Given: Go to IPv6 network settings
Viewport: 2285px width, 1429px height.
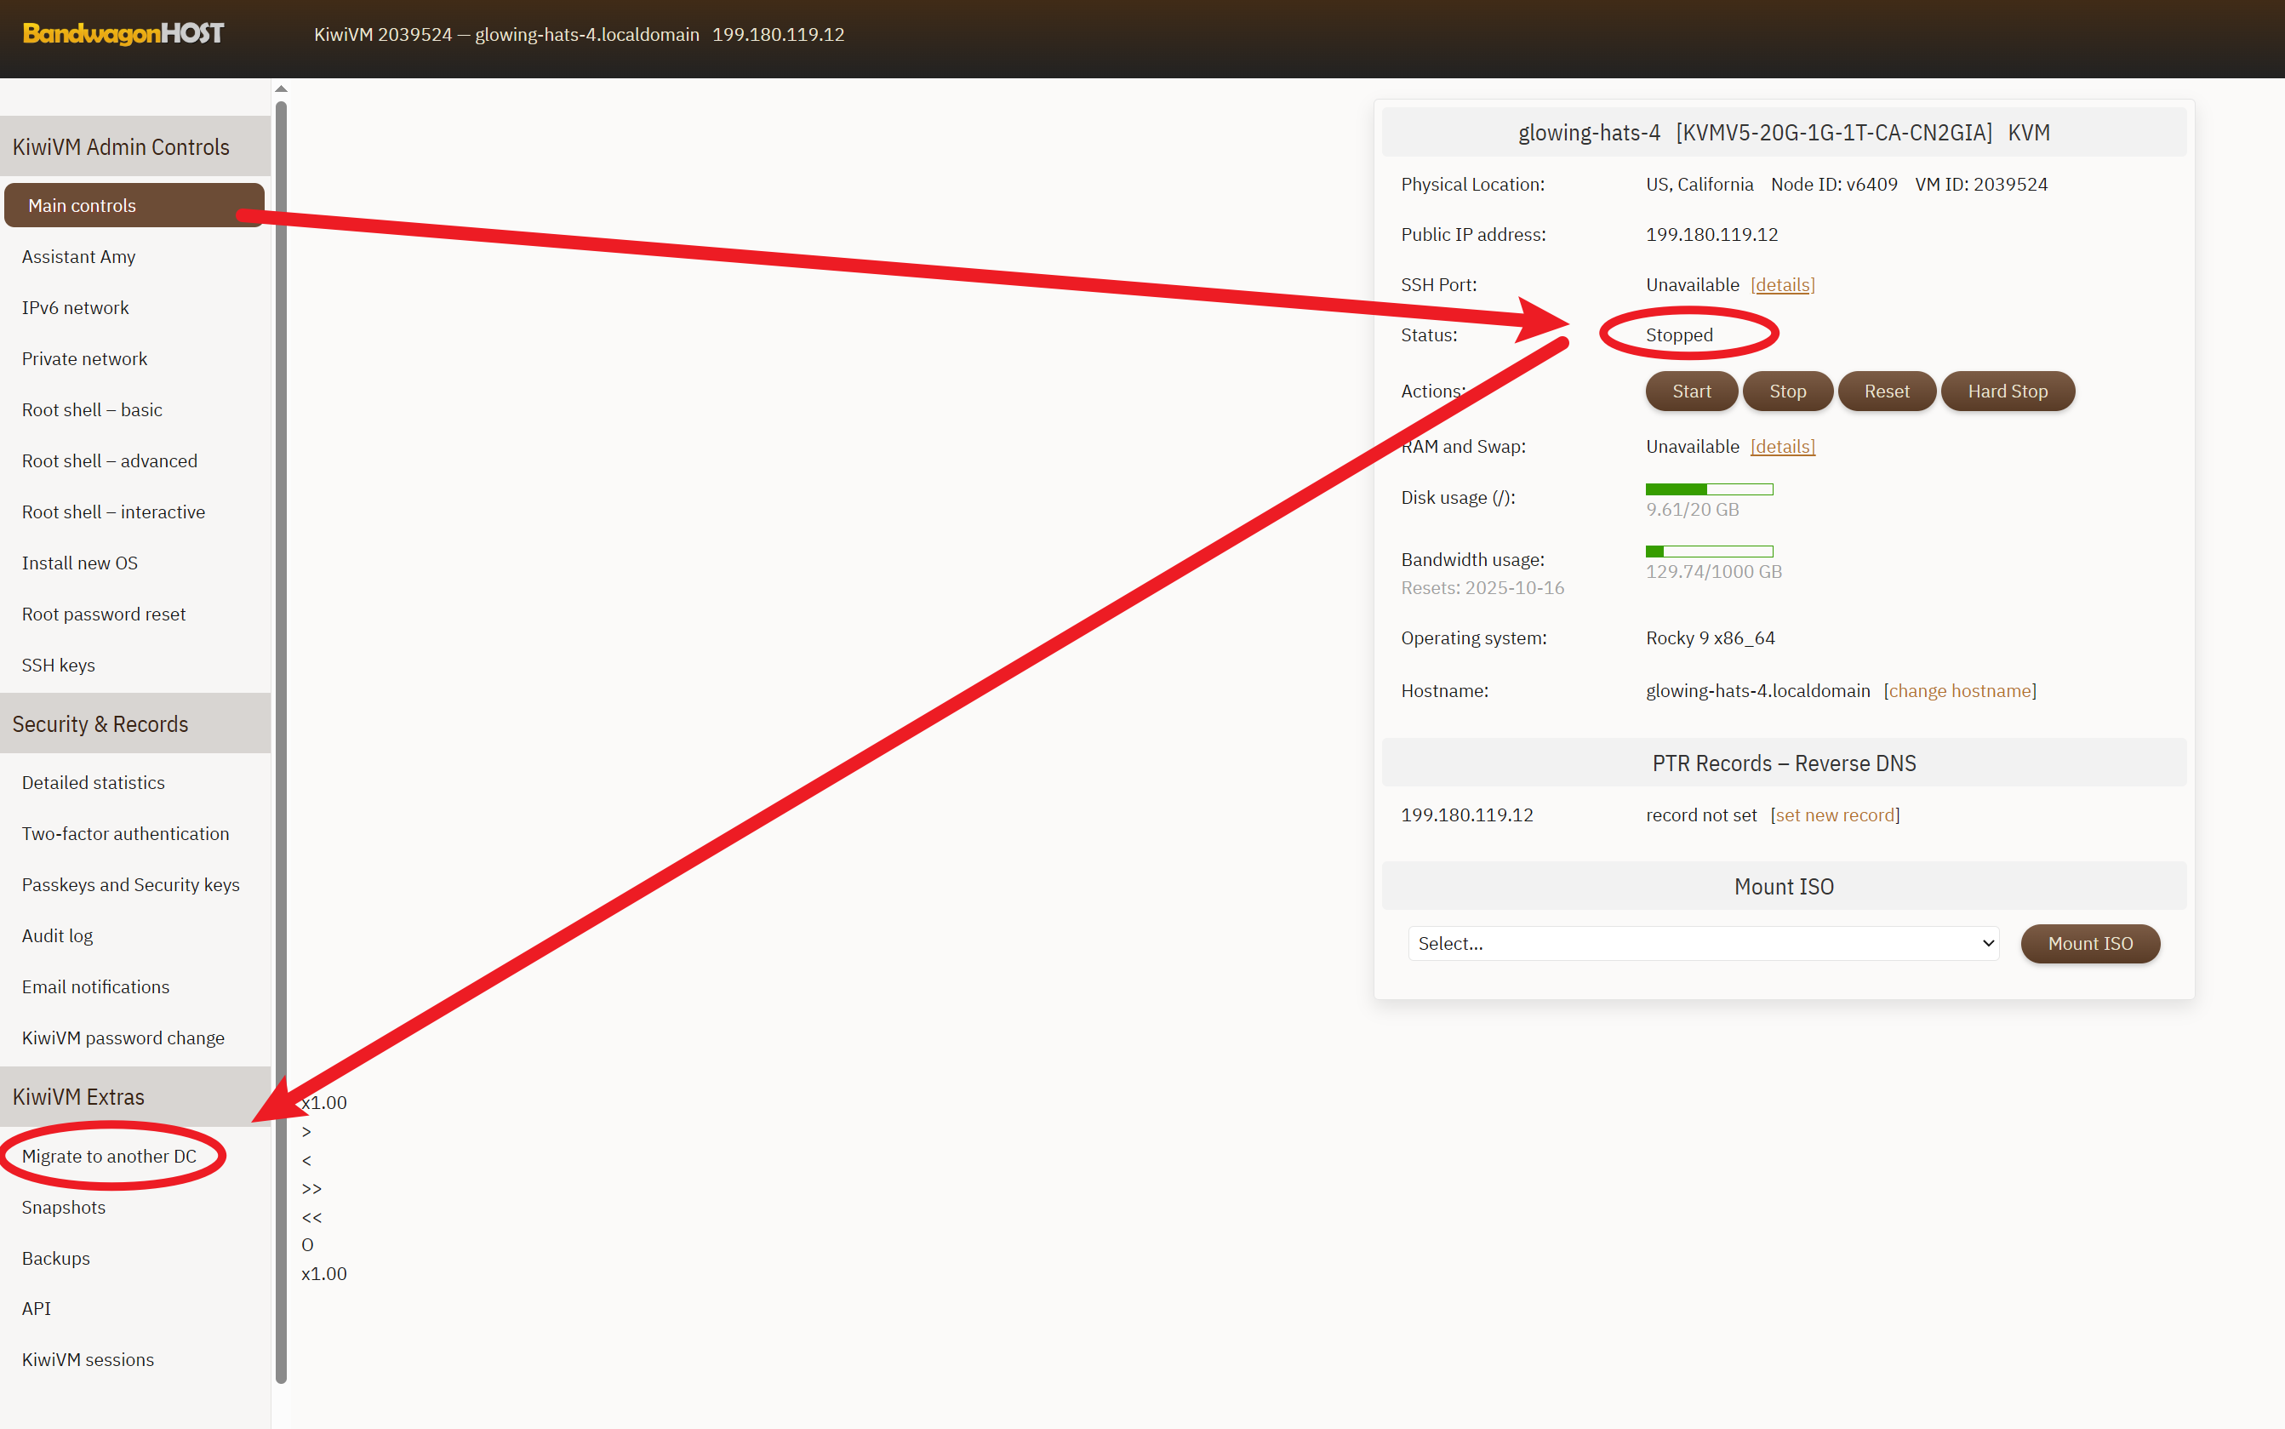Looking at the screenshot, I should pyautogui.click(x=75, y=307).
